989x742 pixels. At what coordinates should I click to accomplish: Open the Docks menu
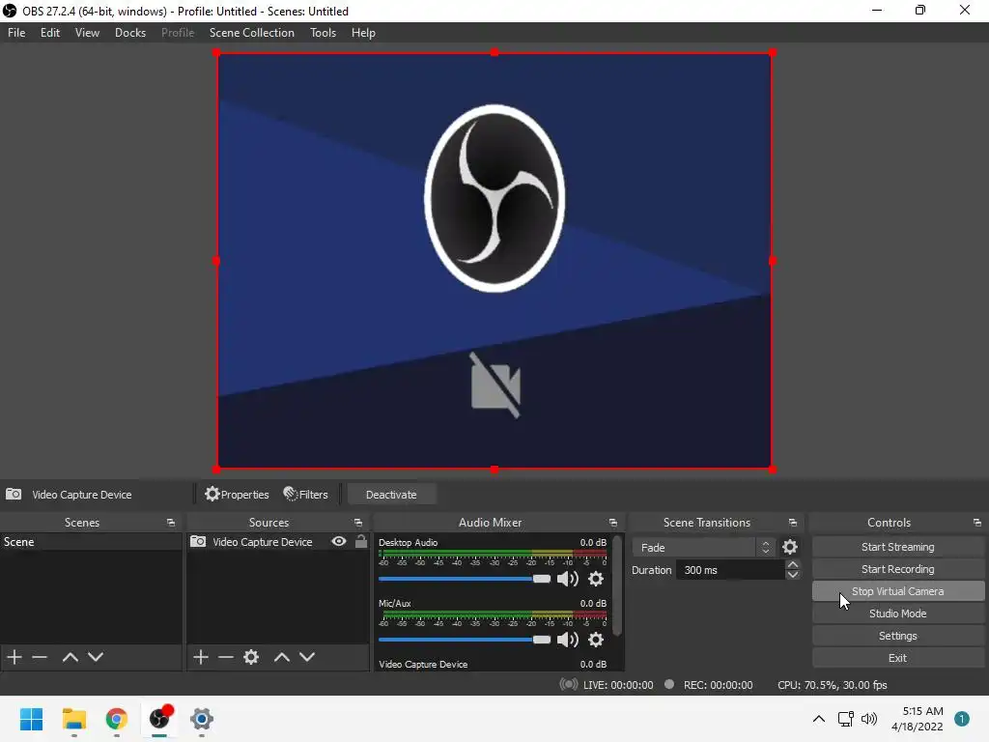coord(130,33)
